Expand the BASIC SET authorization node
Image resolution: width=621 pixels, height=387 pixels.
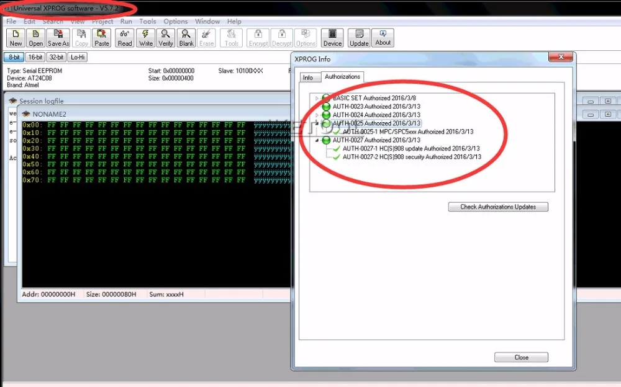tap(317, 98)
